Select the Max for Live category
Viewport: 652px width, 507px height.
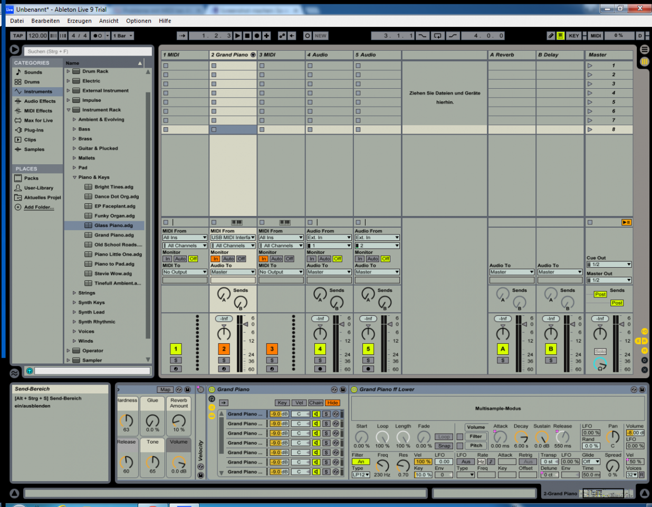point(39,120)
